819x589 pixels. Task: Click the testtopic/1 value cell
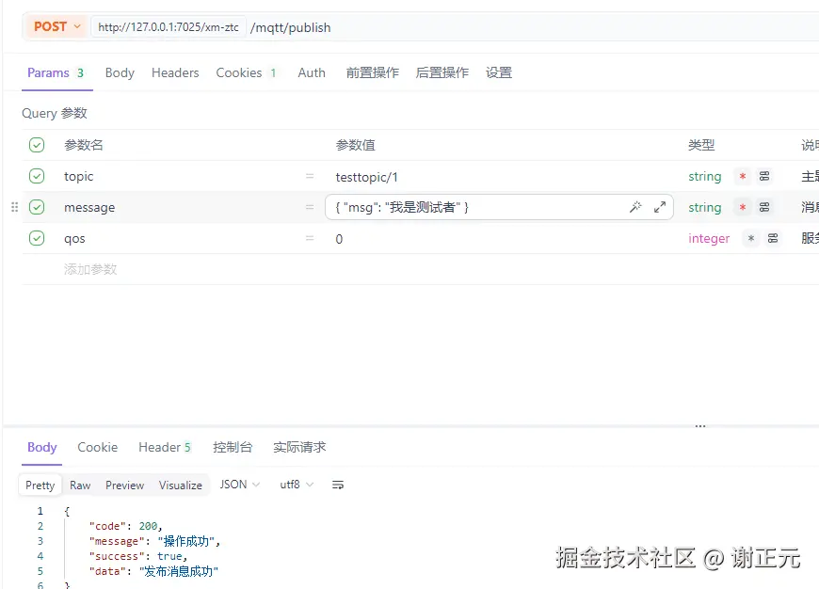pyautogui.click(x=366, y=177)
